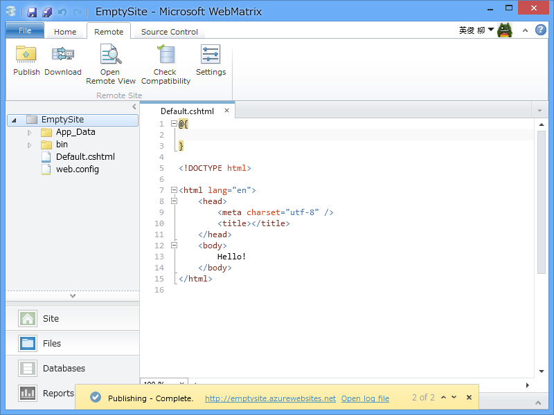Viewport: 554px width, 415px height.
Task: Click the editor scroll down arrow
Action: click(542, 371)
